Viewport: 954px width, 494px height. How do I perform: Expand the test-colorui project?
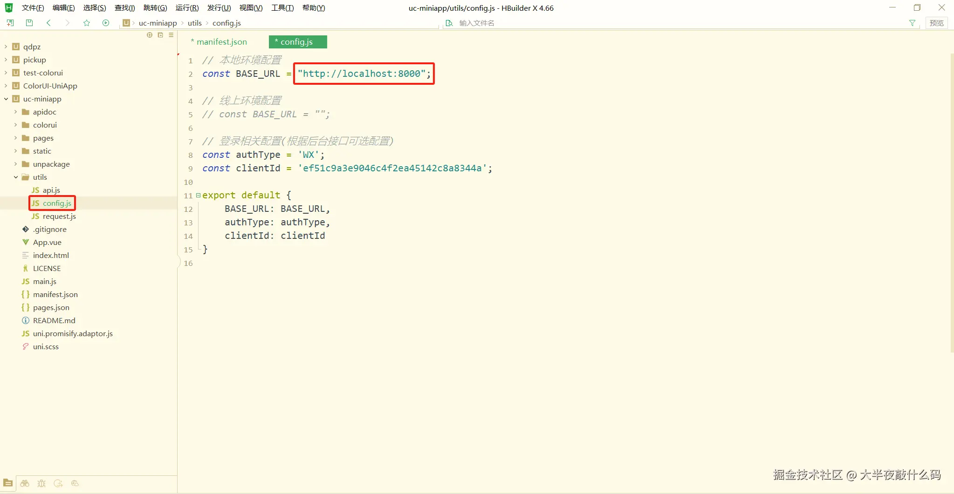point(6,73)
